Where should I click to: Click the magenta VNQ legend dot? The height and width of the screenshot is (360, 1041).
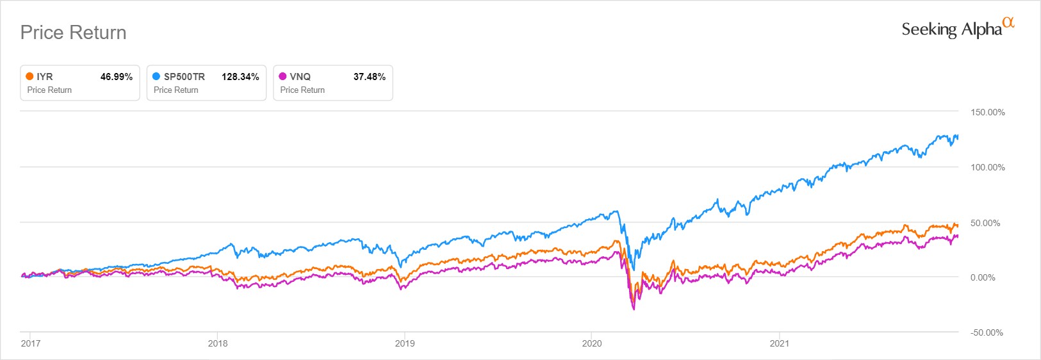283,76
